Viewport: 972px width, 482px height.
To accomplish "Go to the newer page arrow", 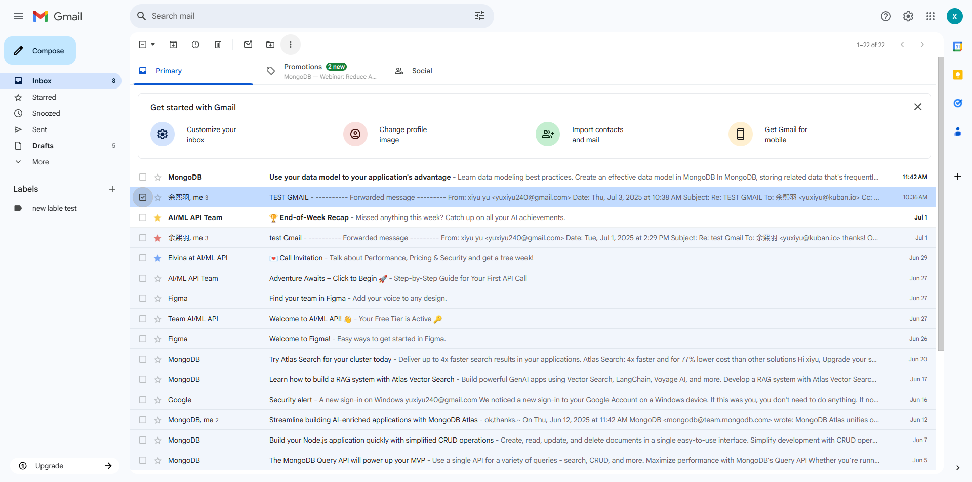I will (902, 45).
